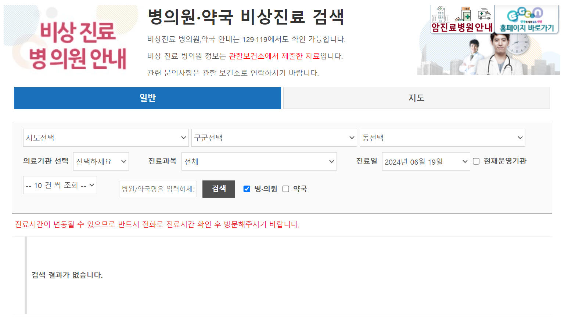The height and width of the screenshot is (333, 561).
Task: Click the doctor photo banner image
Action: click(x=489, y=55)
